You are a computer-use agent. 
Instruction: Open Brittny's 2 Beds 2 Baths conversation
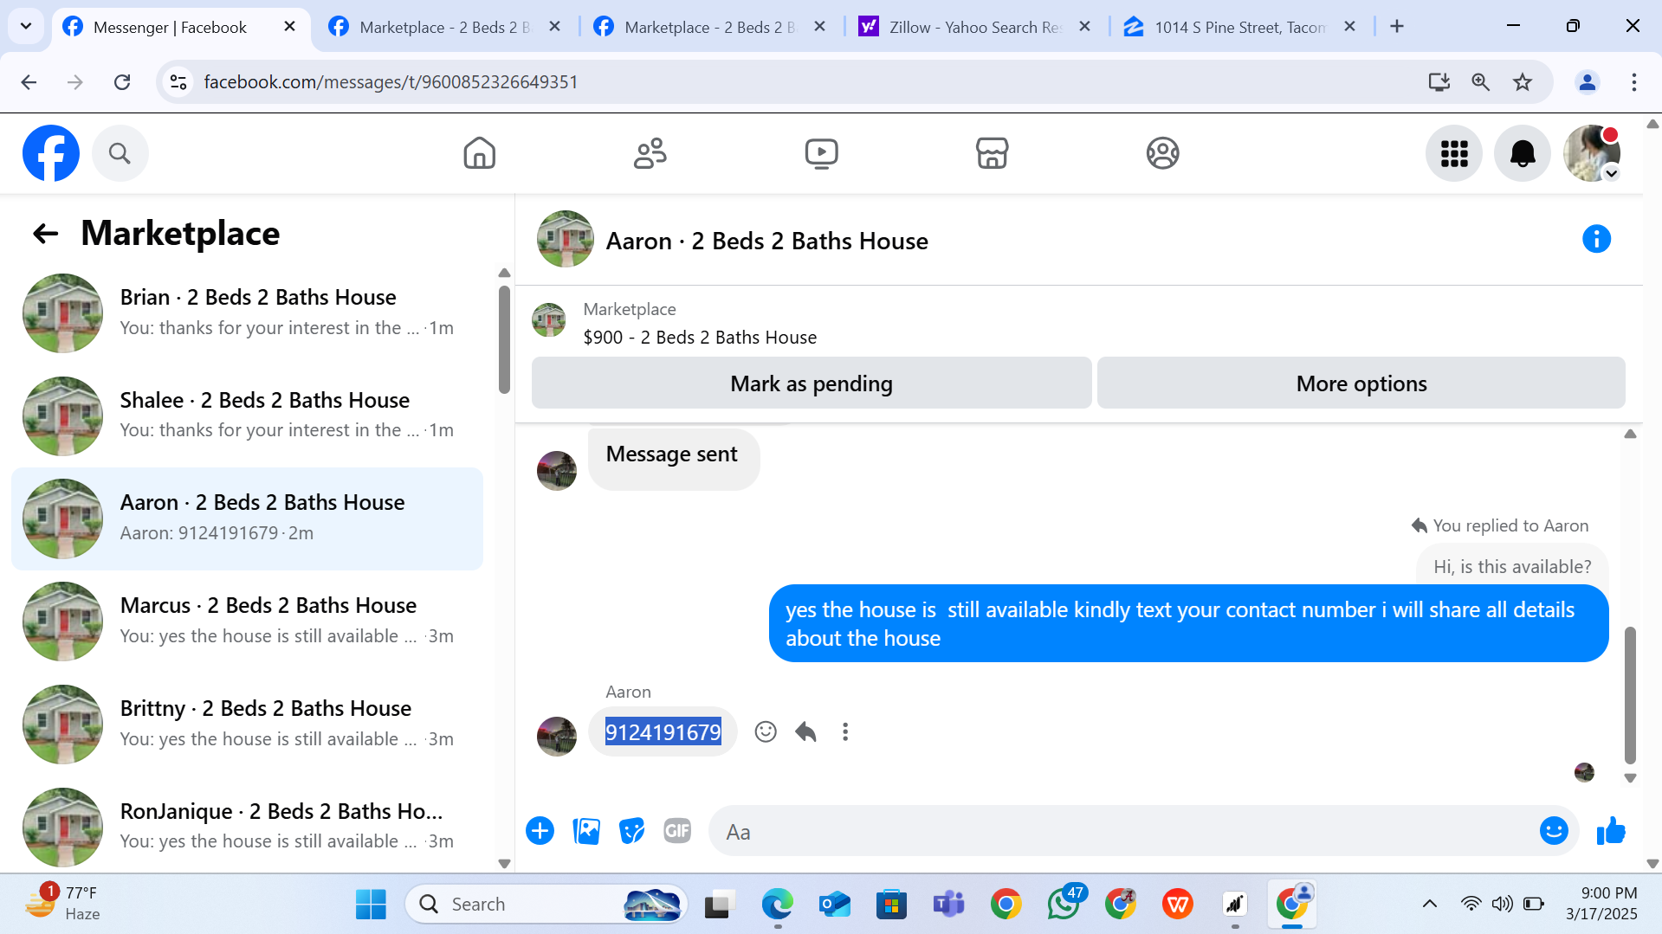(x=247, y=724)
